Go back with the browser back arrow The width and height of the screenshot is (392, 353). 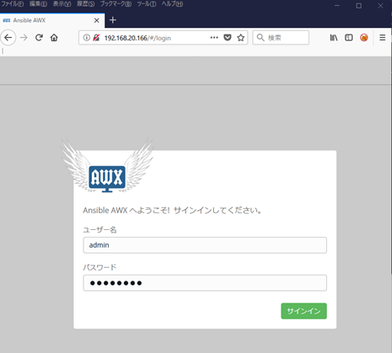click(8, 37)
